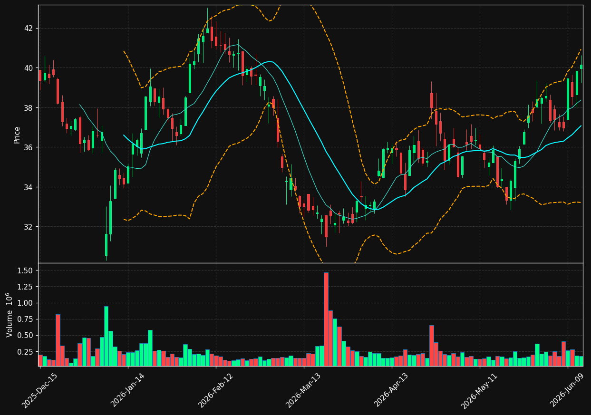This screenshot has width=591, height=415.
Task: Click the 2026-Mar-13 date label
Action: 303,390
